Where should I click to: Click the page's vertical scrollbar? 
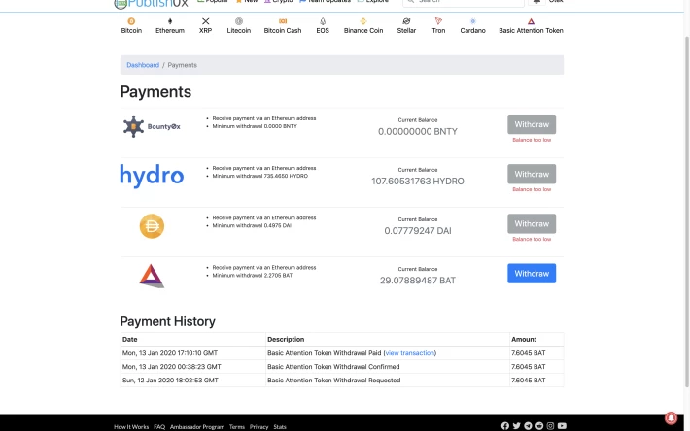[x=687, y=211]
